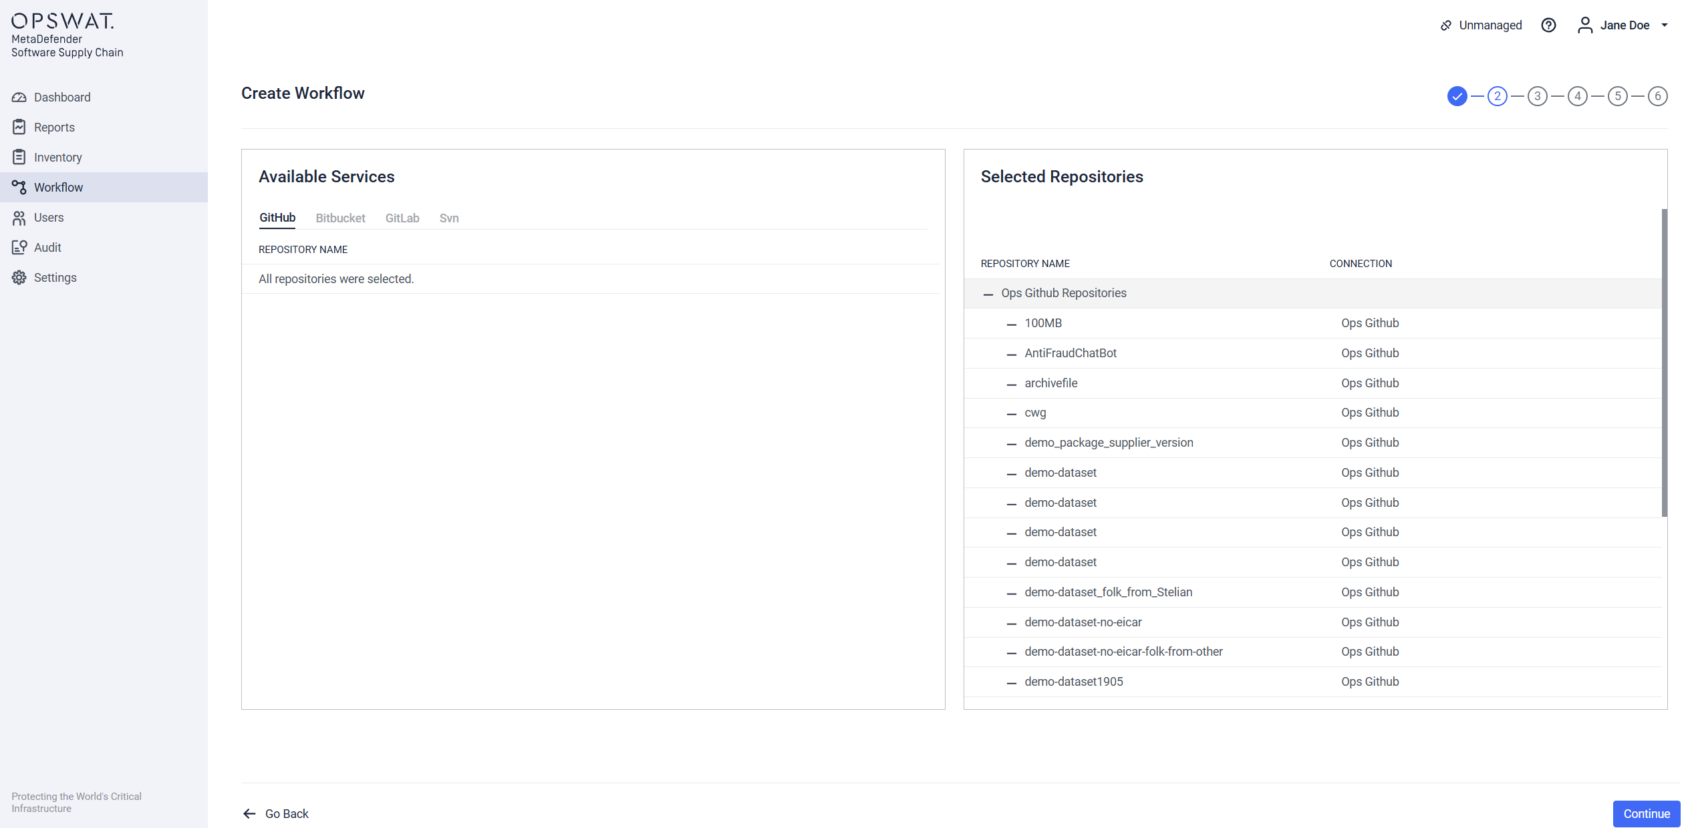Switch to the Bitbucket tab
The height and width of the screenshot is (828, 1692).
(x=340, y=218)
